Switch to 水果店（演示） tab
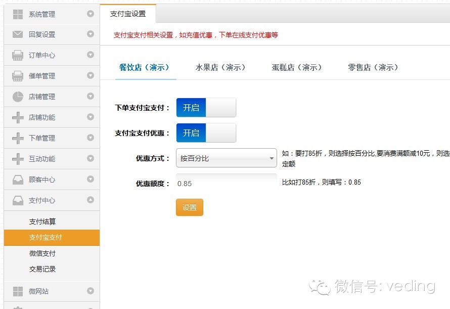450x309 pixels. click(x=221, y=67)
